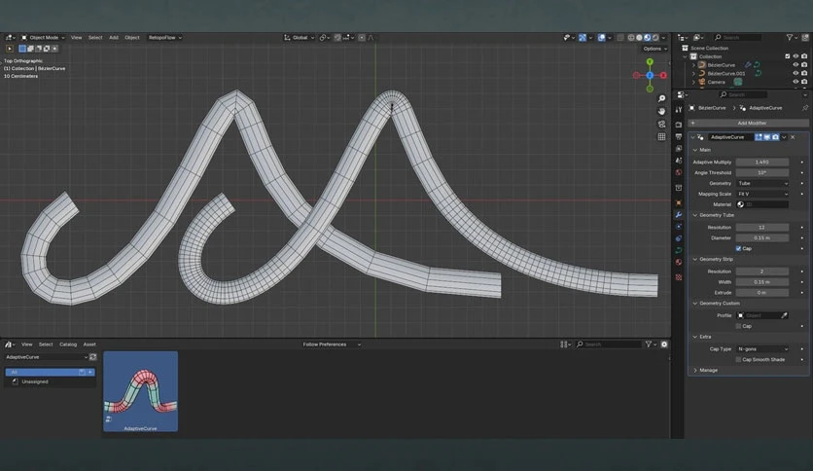Open the Mapping Scale Fit V dropdown
813x471 pixels.
point(762,194)
